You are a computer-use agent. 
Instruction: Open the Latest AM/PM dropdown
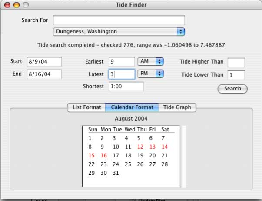[150, 74]
